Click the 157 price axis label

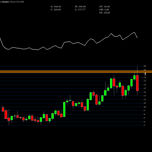[x=145, y=66]
